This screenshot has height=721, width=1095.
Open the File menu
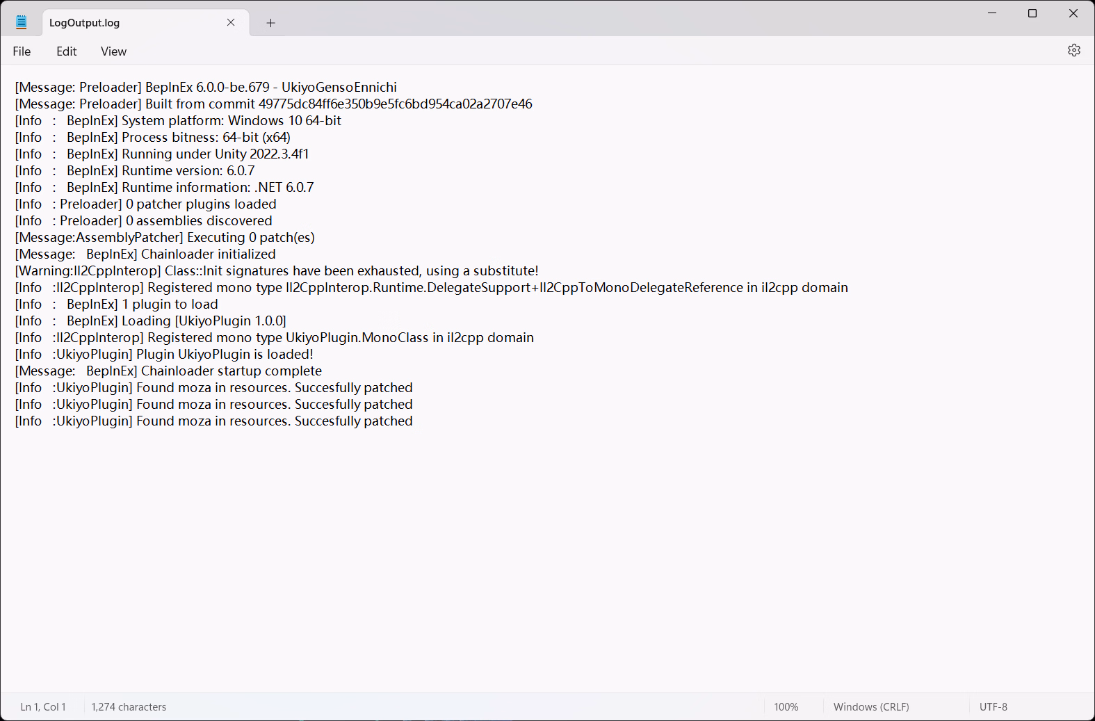22,51
